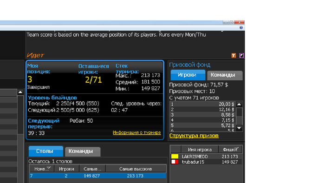Select table row number 7

(x=97, y=176)
